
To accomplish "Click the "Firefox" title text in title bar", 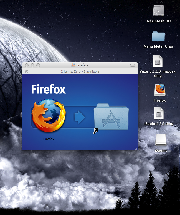I will pyautogui.click(x=82, y=65).
